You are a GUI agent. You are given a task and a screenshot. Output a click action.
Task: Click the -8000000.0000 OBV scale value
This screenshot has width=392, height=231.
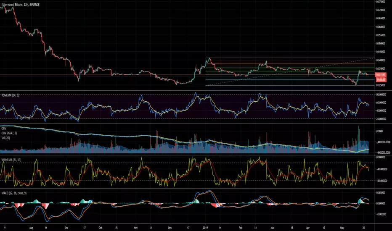tap(383, 152)
